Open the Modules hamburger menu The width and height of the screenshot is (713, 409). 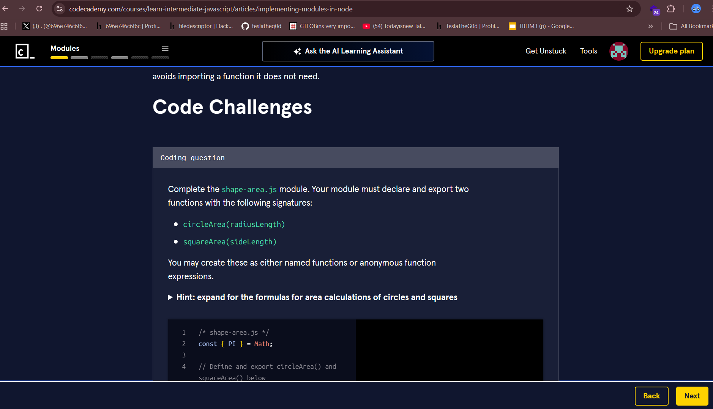click(x=165, y=49)
